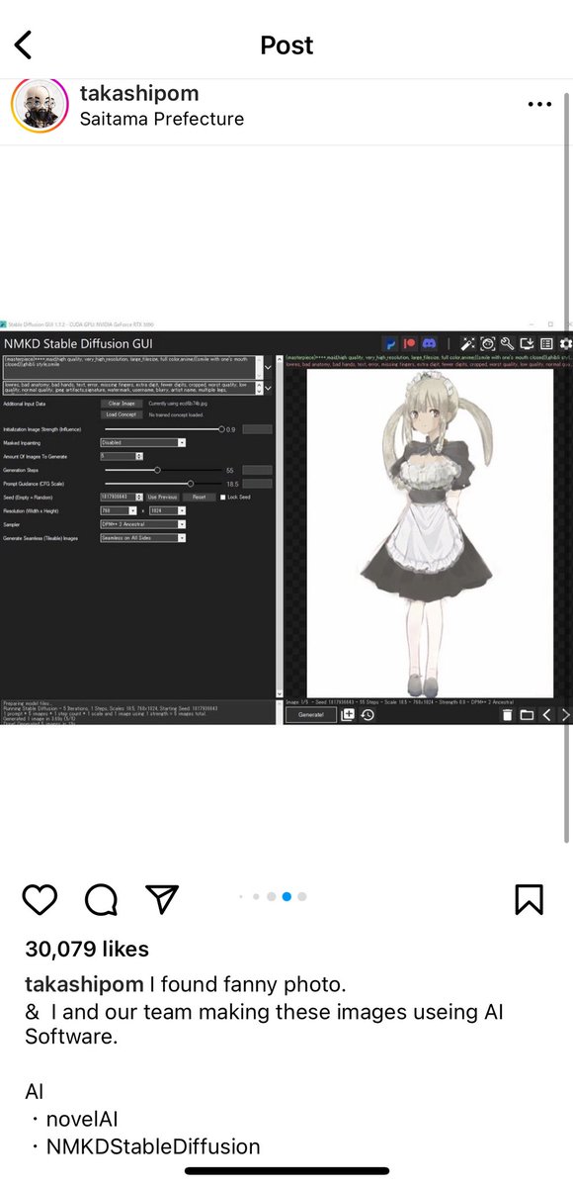Click the Generate! button
The width and height of the screenshot is (573, 1187).
pos(311,714)
